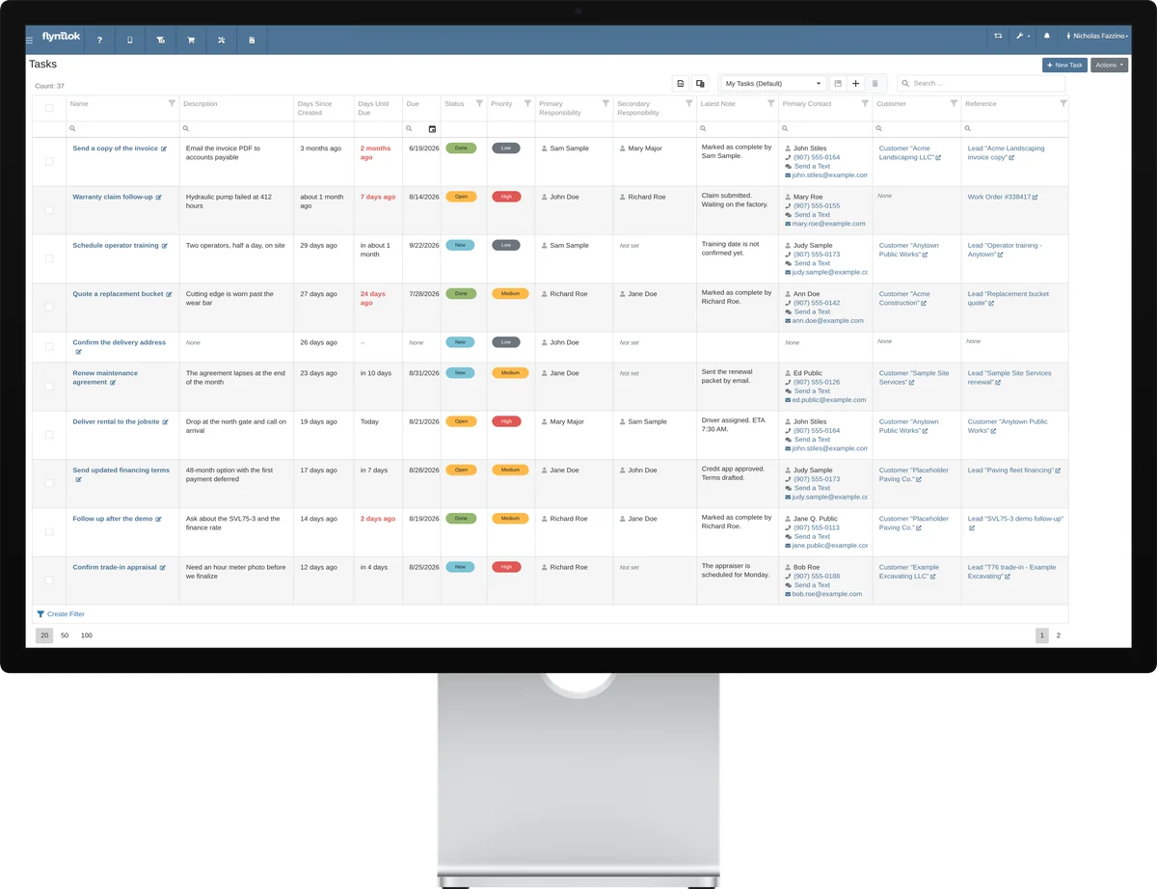This screenshot has height=889, width=1157.
Task: Show 50 rows per page
Action: (x=65, y=635)
